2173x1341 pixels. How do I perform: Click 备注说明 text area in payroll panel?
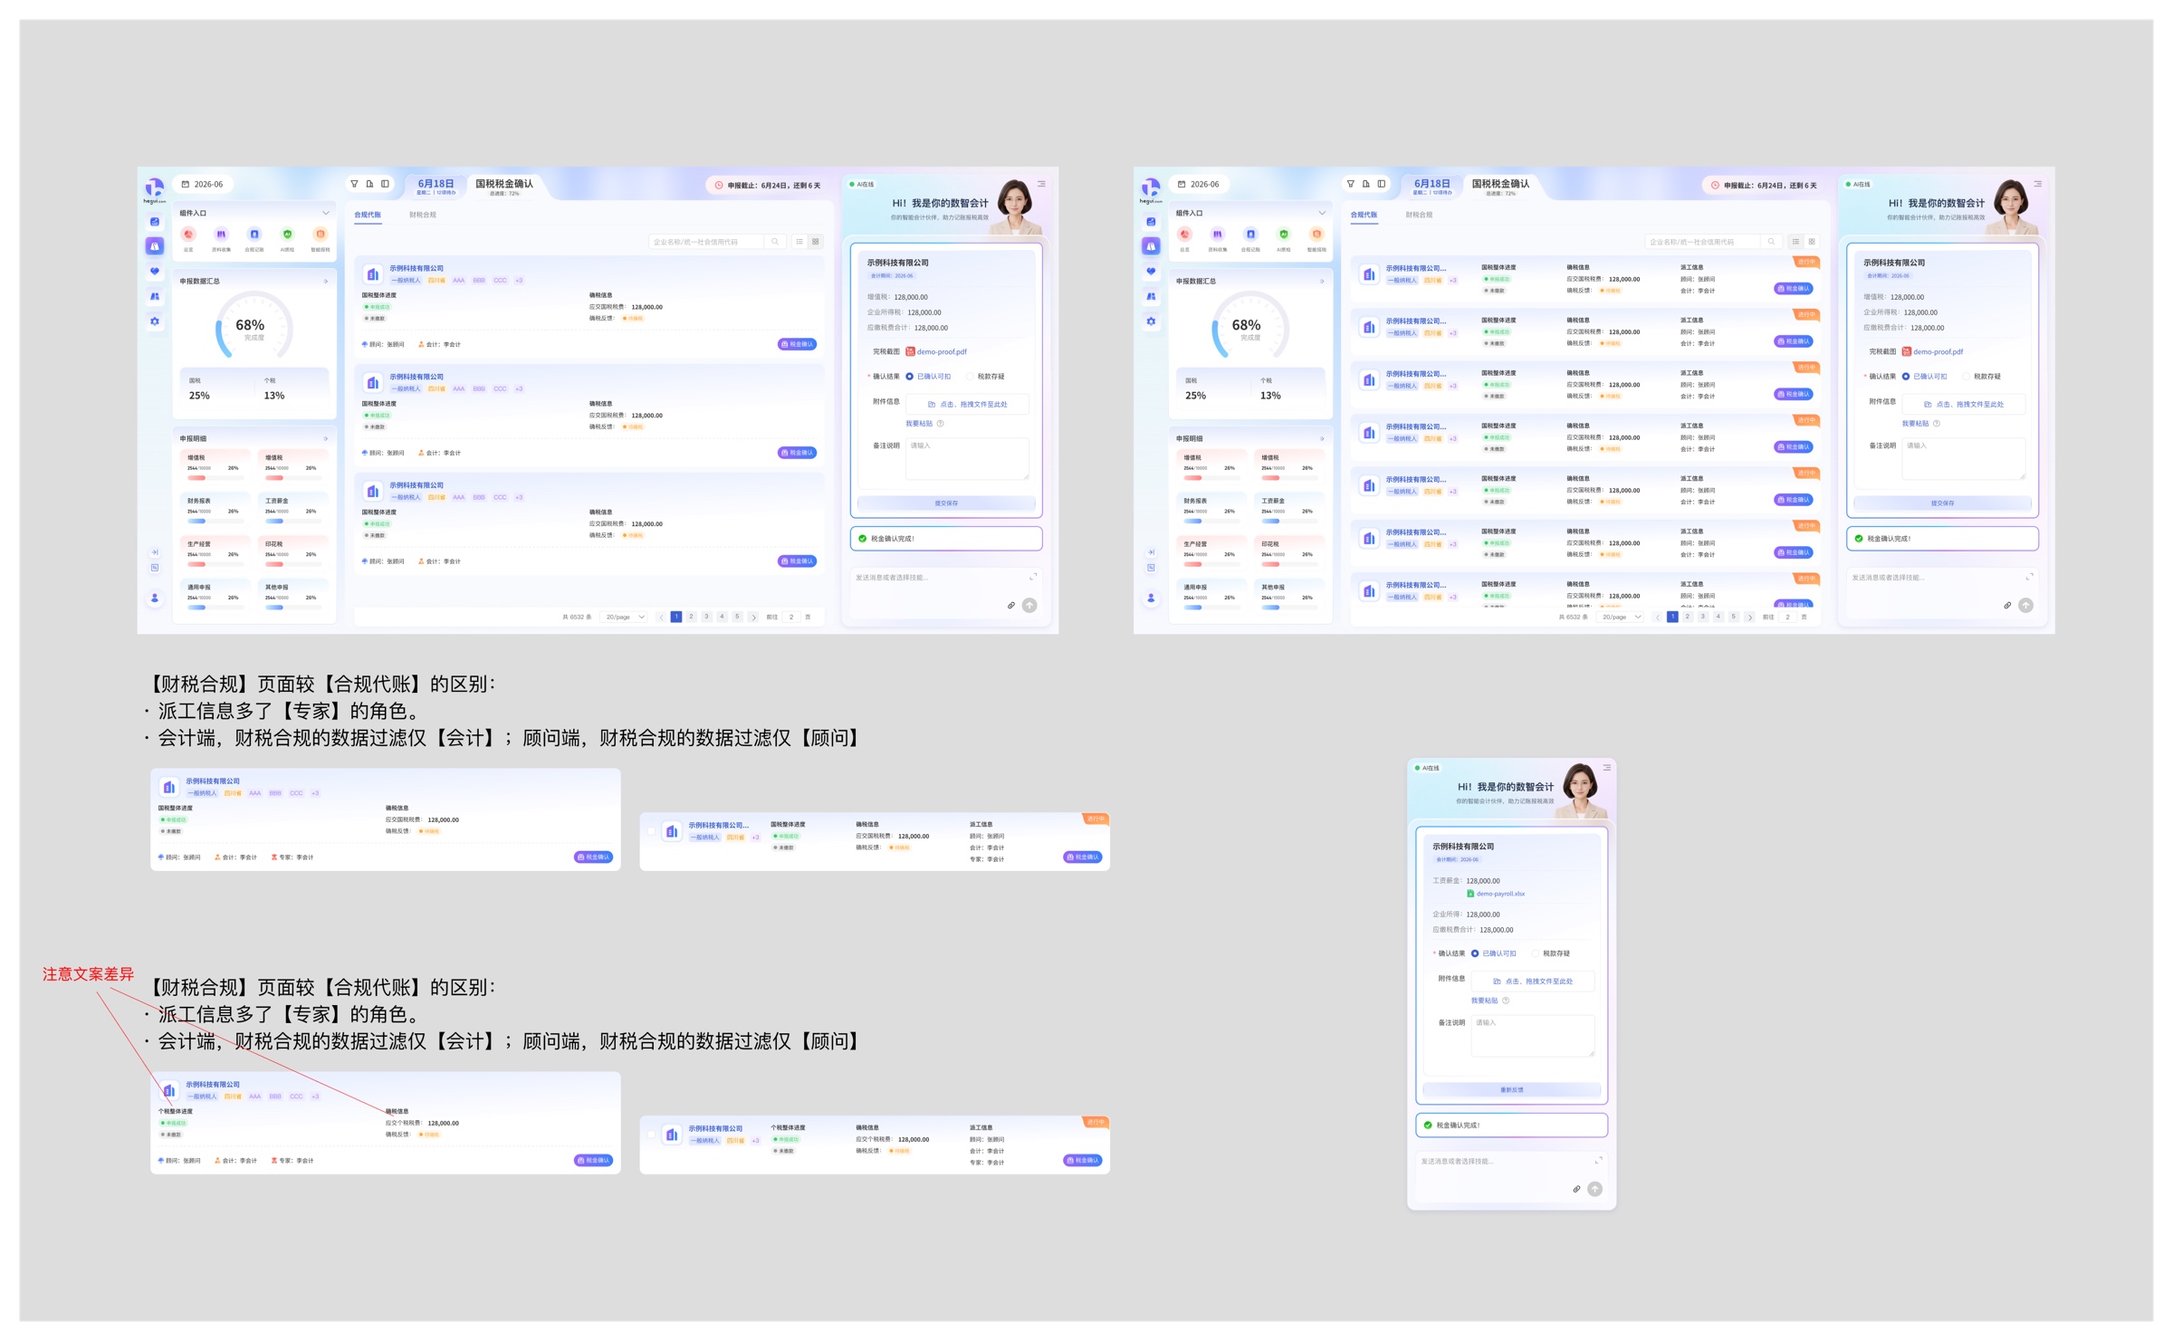pyautogui.click(x=1532, y=1036)
